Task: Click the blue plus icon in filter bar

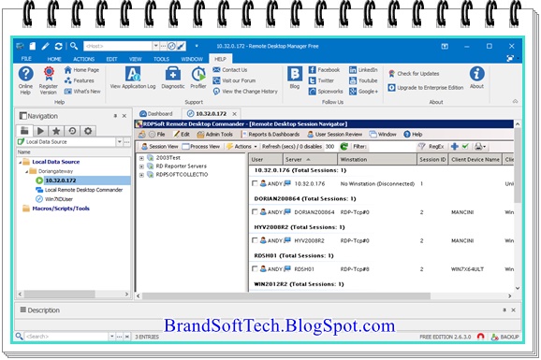Action: coord(455,147)
